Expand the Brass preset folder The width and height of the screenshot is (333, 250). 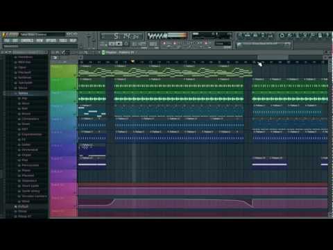[26, 114]
